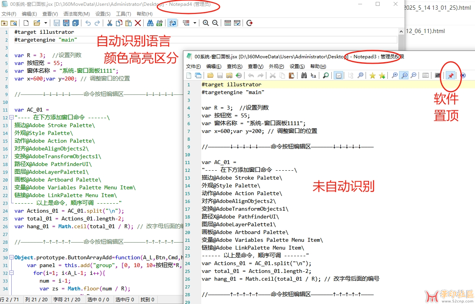Open syntax scheme selector in Notepad4
Screen dimensions: 475x304
(x=228, y=23)
